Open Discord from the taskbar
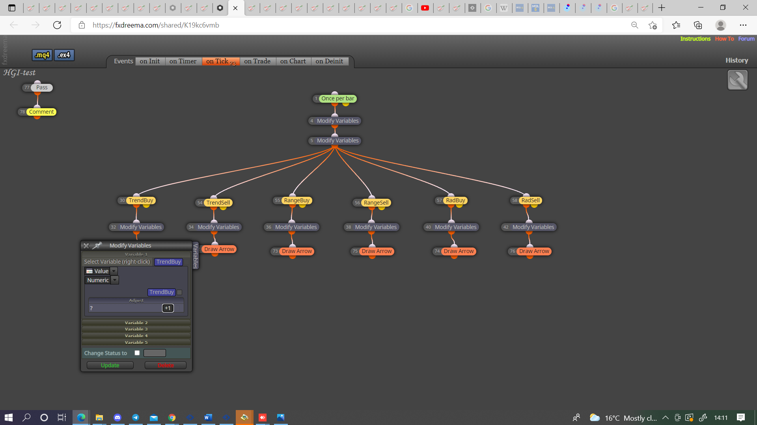Image resolution: width=757 pixels, height=425 pixels. [x=117, y=418]
